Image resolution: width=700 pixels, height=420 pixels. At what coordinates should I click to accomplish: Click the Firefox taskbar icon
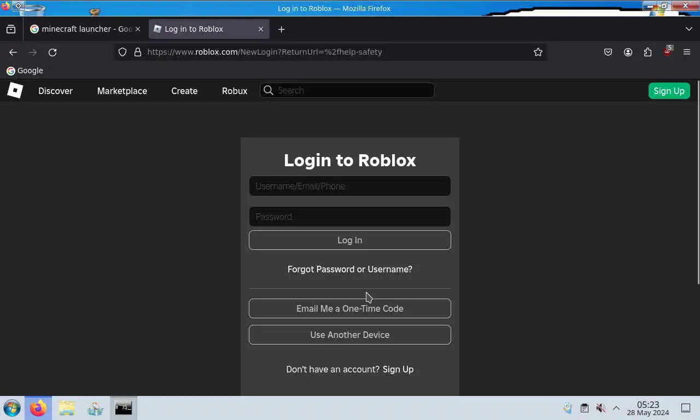[x=38, y=408]
